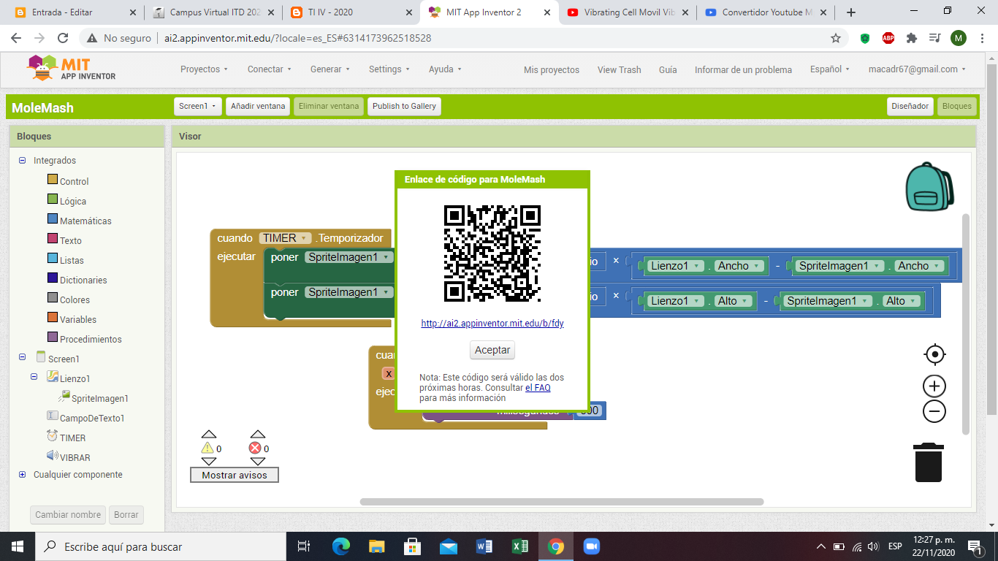
Task: Open TIMER component dropdown in event block
Action: click(x=285, y=238)
